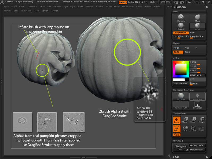Toggle the XYZ rotation button

(x=177, y=135)
